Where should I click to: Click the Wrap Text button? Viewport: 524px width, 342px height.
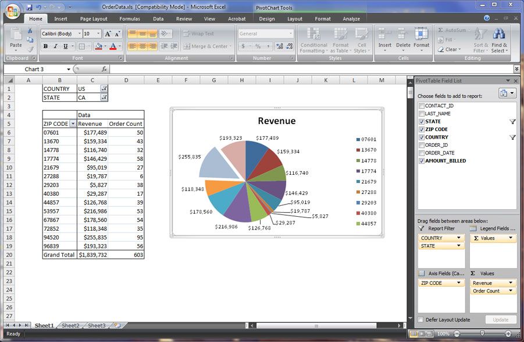tap(198, 33)
